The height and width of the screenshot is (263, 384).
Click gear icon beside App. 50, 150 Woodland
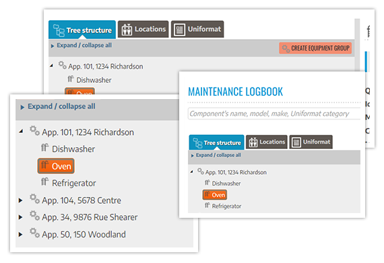click(x=34, y=233)
